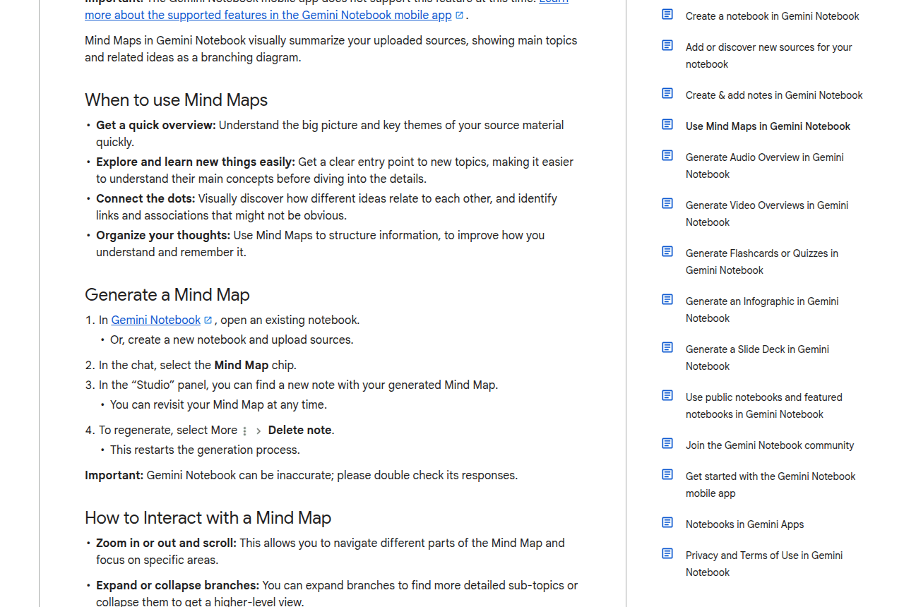Open Create & add notes in Gemini Notebook

coord(774,95)
